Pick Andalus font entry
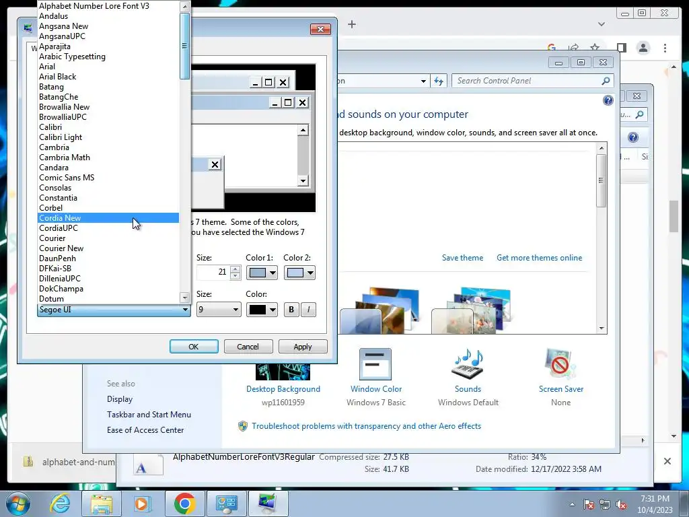This screenshot has width=689, height=517. [108, 16]
